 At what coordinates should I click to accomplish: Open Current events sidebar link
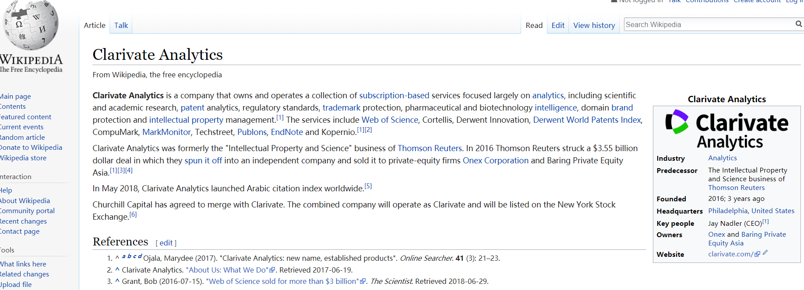pos(21,127)
